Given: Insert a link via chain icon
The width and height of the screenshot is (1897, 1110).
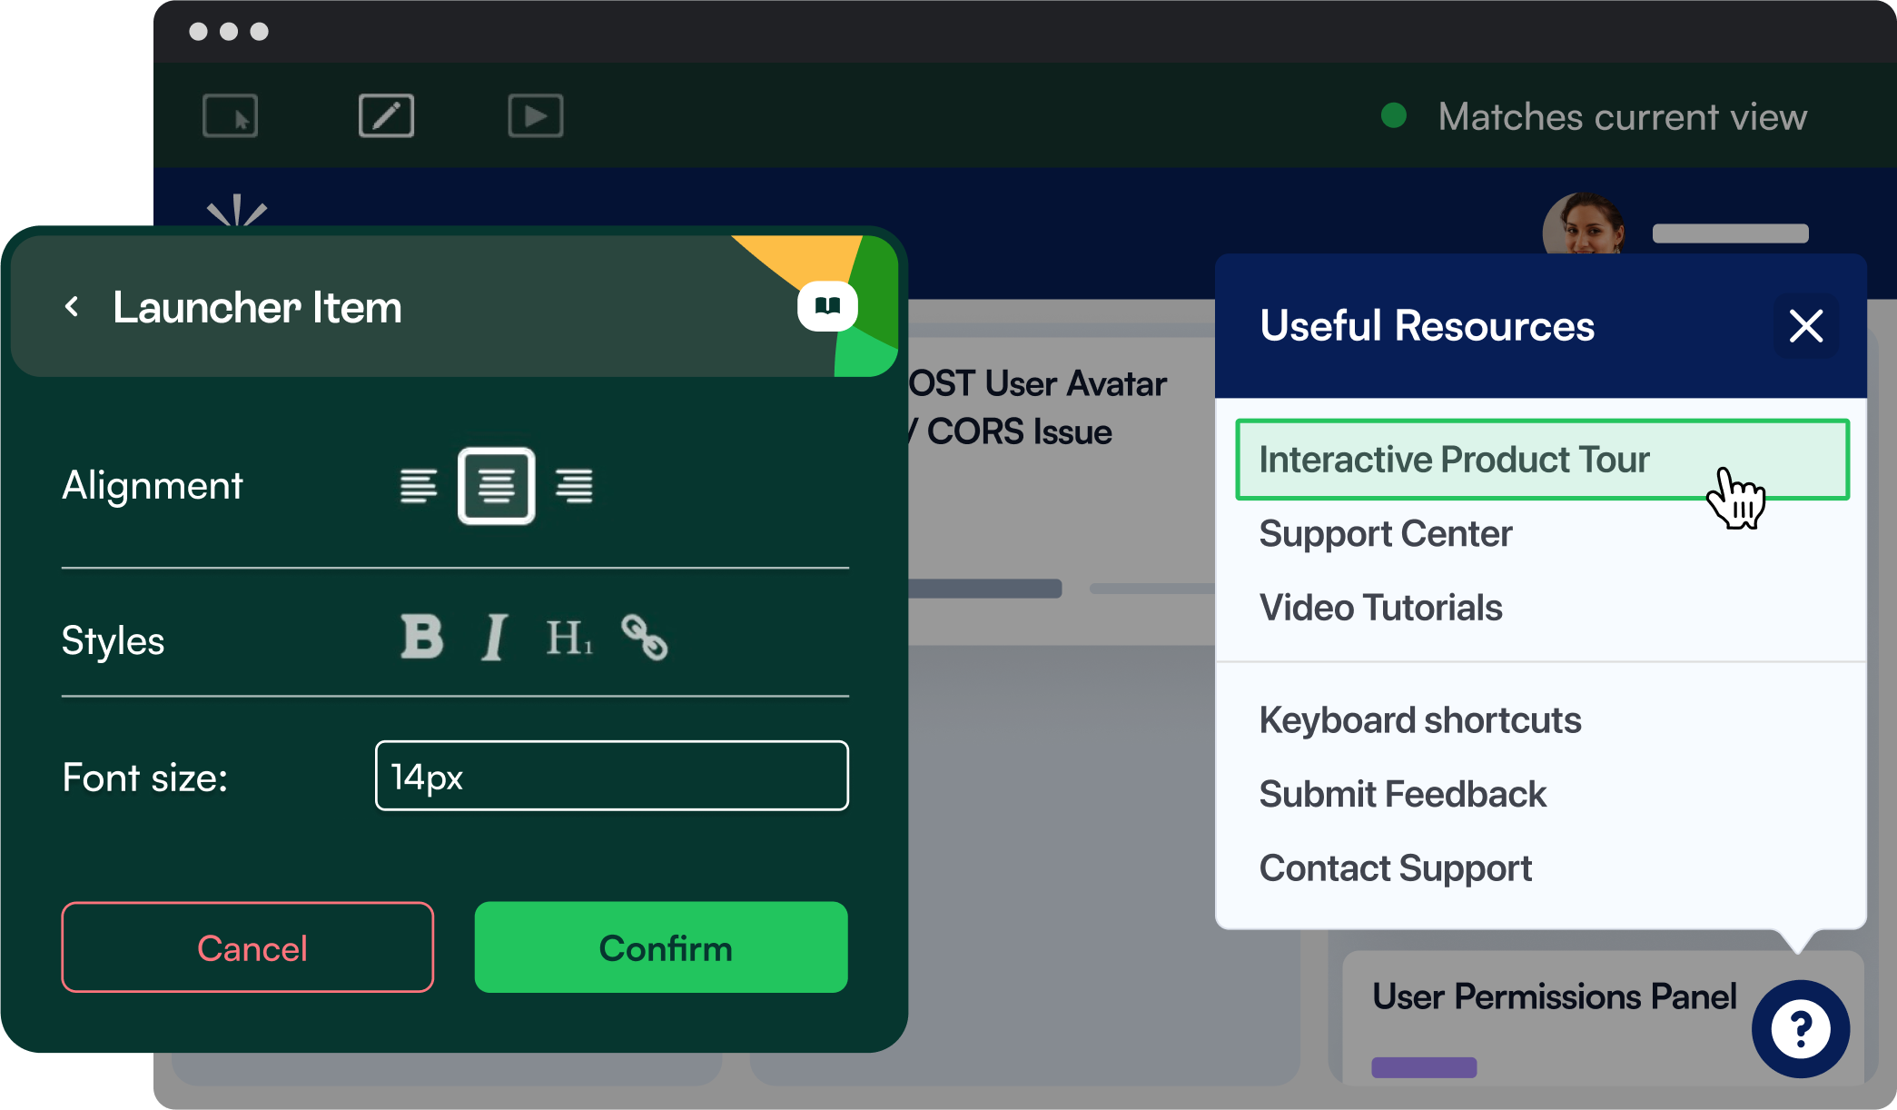Looking at the screenshot, I should [x=644, y=637].
